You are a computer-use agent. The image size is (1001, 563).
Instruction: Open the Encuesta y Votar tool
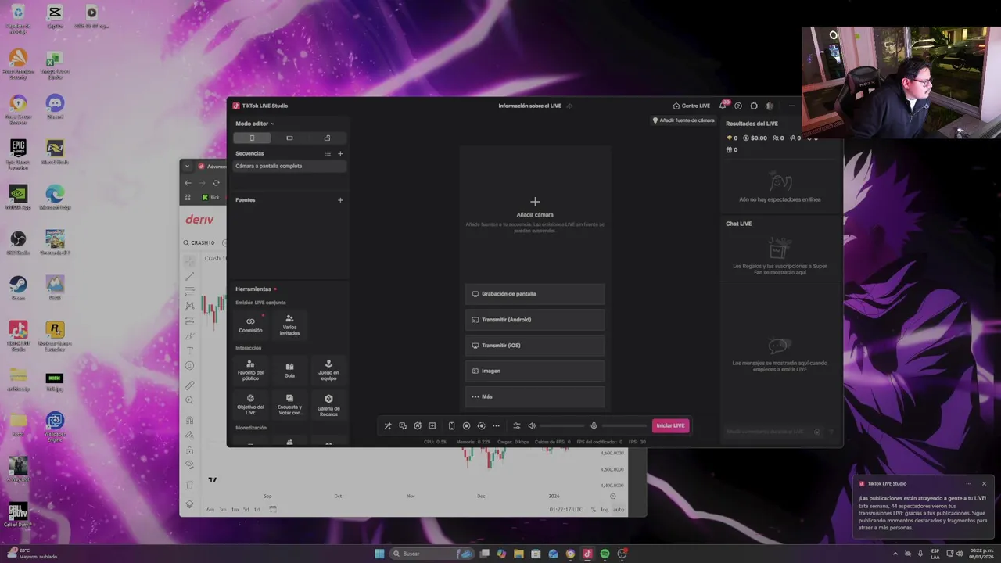pyautogui.click(x=289, y=404)
